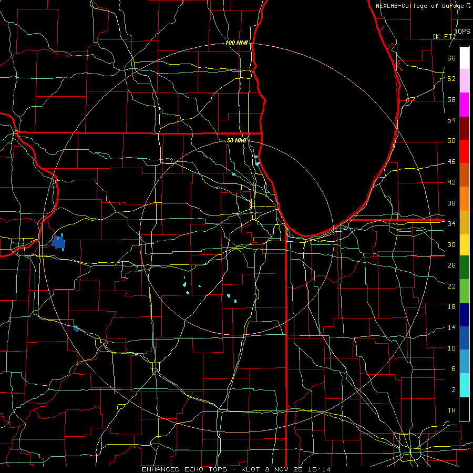Click the "38" scale value
The image size is (473, 473).
point(451,203)
